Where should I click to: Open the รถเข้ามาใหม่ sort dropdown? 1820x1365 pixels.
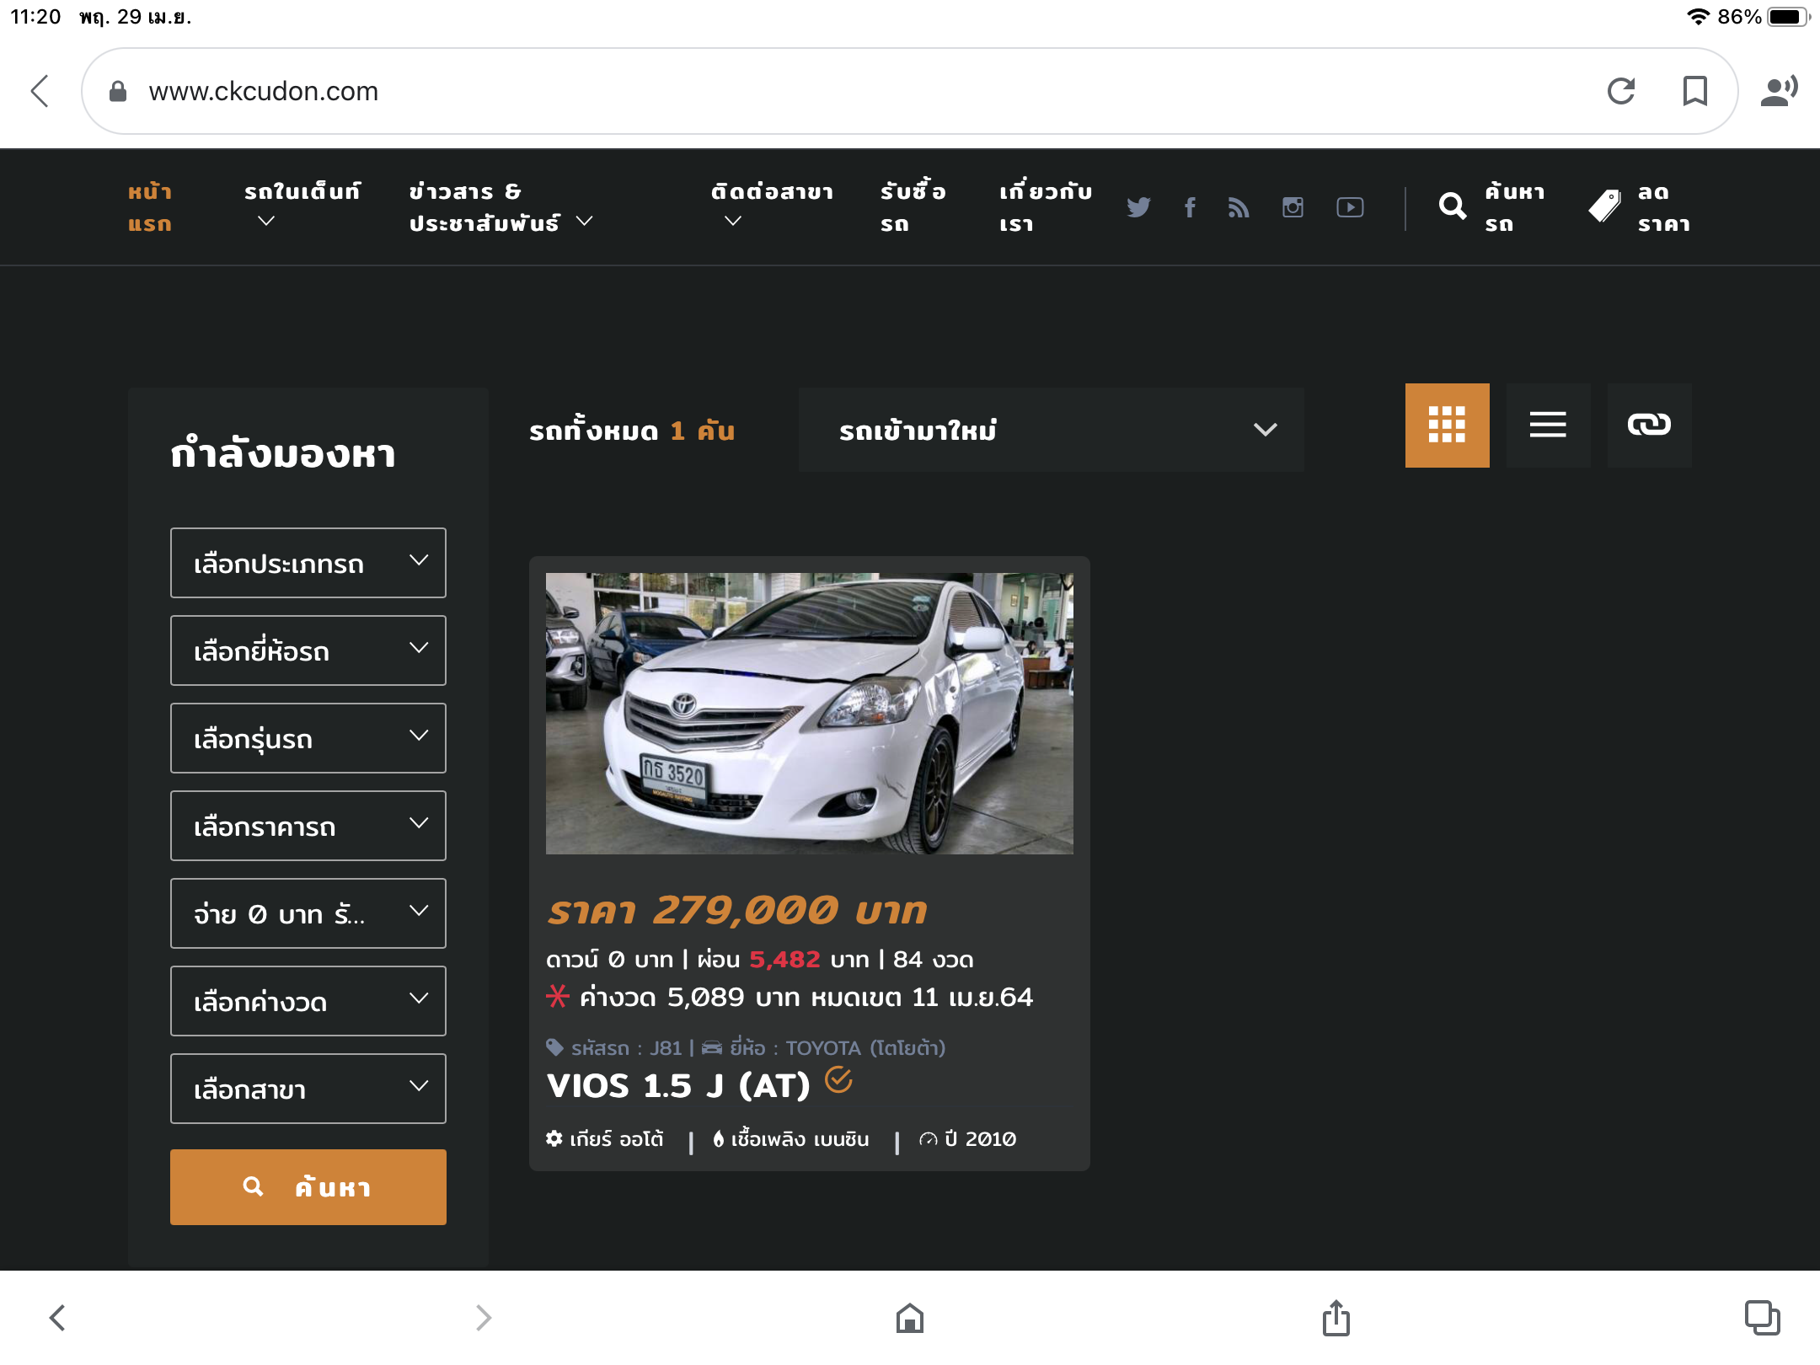pyautogui.click(x=1051, y=430)
